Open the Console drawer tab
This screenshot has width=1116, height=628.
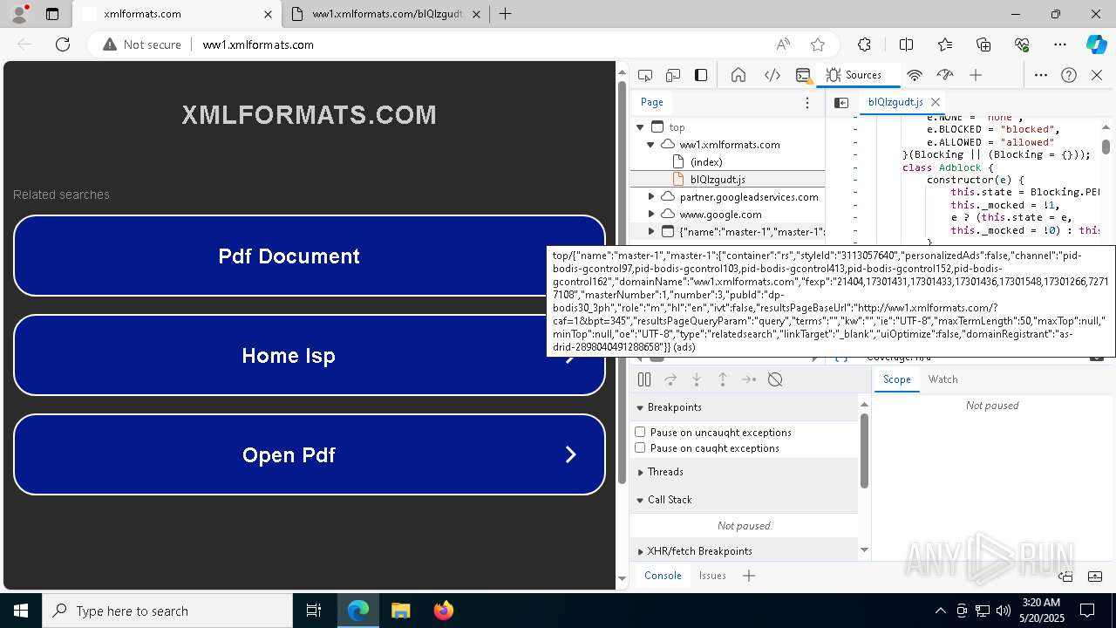(663, 576)
